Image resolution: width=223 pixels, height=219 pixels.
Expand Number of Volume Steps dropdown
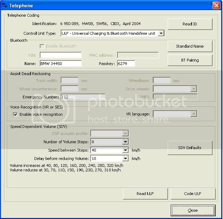pos(125,142)
